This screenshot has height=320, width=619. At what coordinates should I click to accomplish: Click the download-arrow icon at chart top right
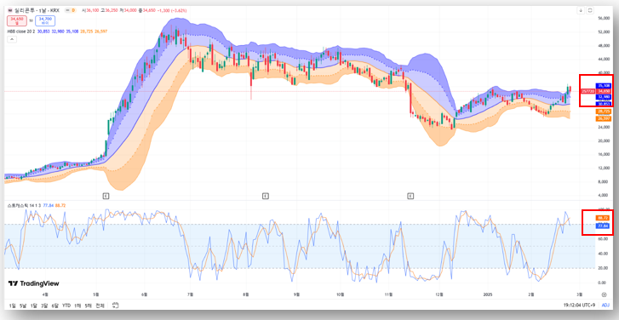click(581, 11)
